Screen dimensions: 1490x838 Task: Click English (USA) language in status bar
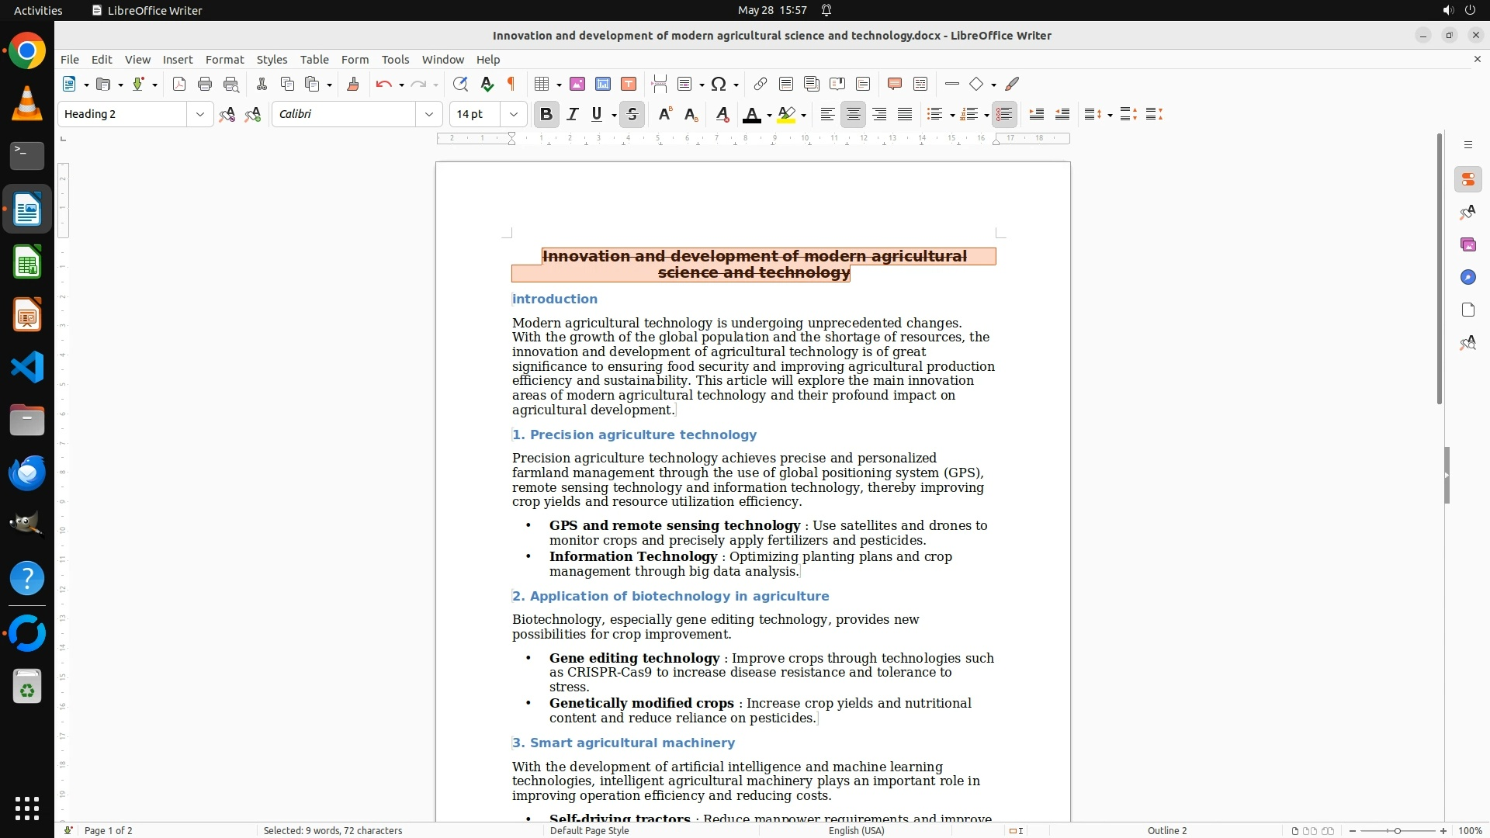click(856, 830)
